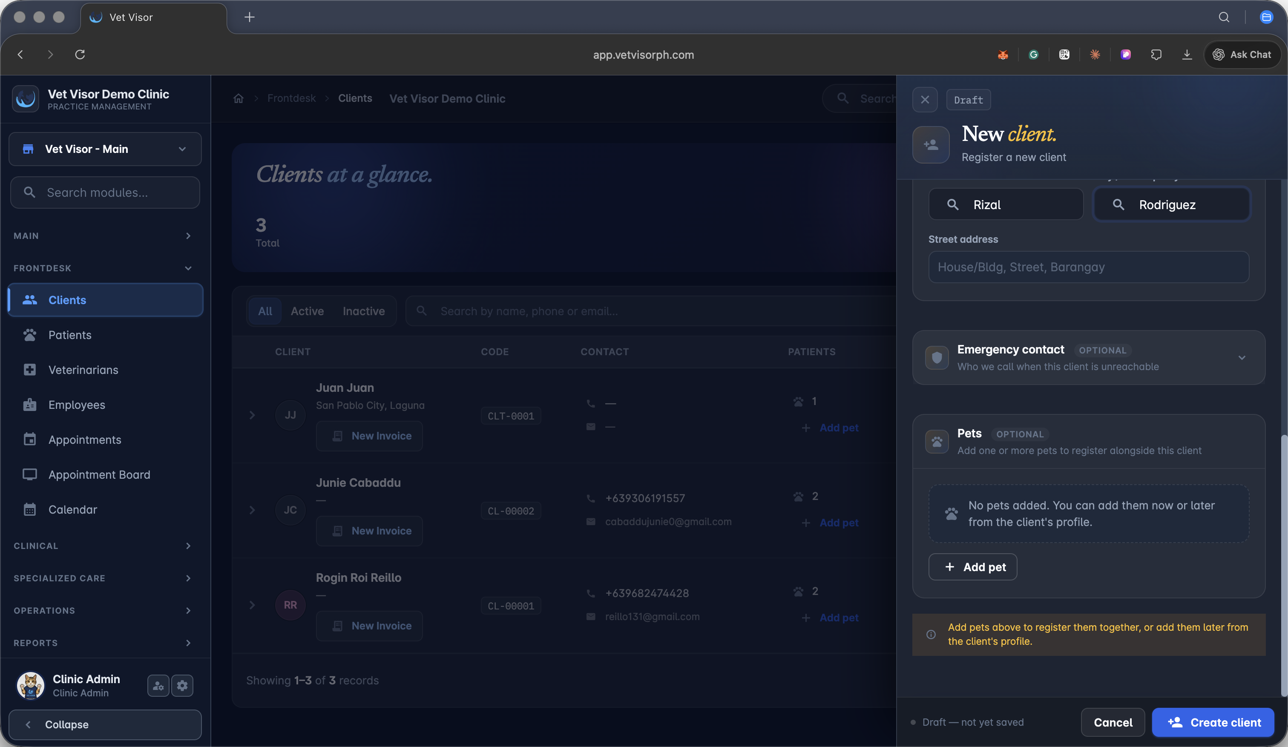This screenshot has height=747, width=1288.
Task: Click the Vet Visor clinic logo icon
Action: (26, 99)
